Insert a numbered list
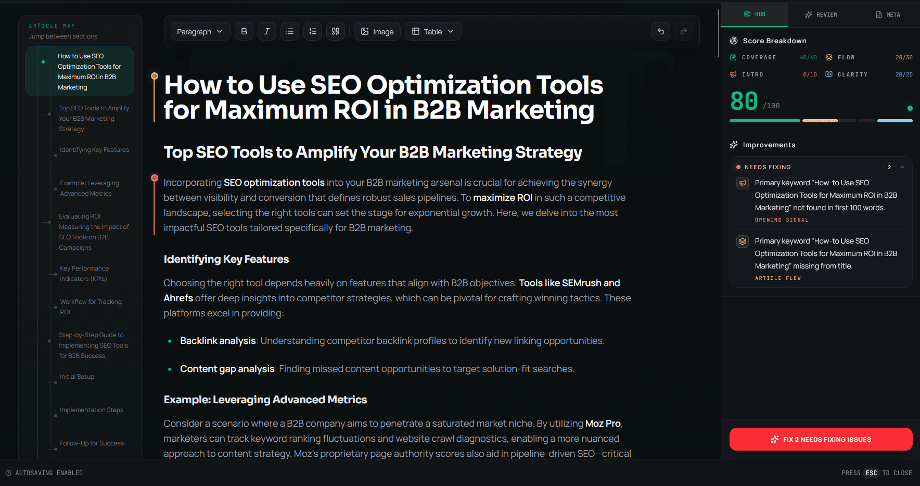920x486 pixels. coord(313,31)
